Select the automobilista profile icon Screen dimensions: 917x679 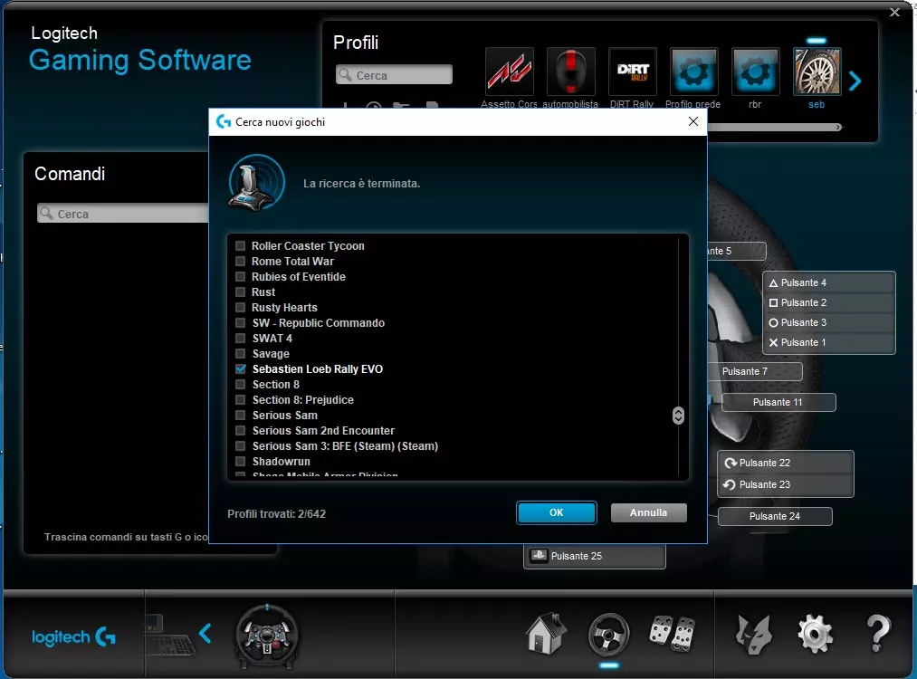[571, 72]
